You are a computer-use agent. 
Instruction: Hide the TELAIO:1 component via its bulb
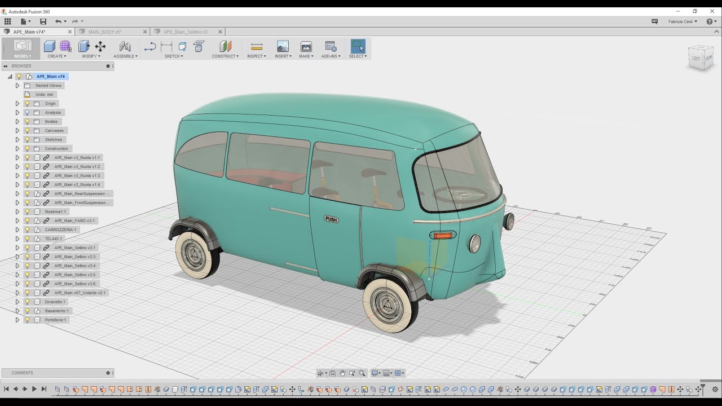coord(27,239)
